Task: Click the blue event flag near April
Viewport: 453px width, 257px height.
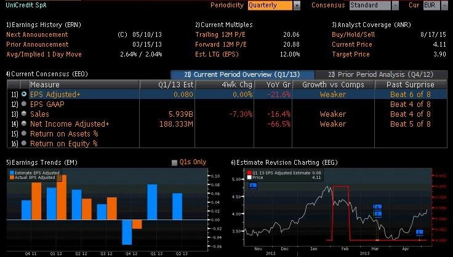Action: [x=420, y=232]
